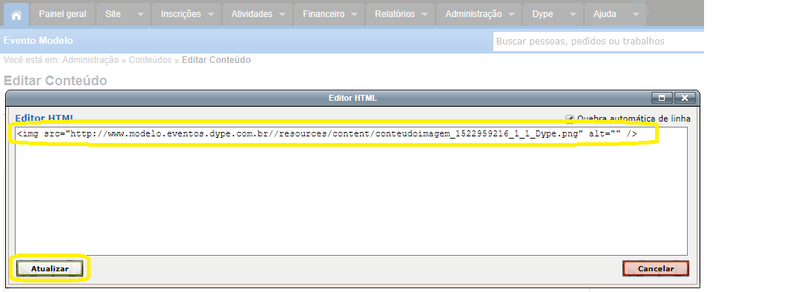Screen dimensions: 802x292
Task: Maximize the Editor HTML dialog
Action: click(x=661, y=98)
